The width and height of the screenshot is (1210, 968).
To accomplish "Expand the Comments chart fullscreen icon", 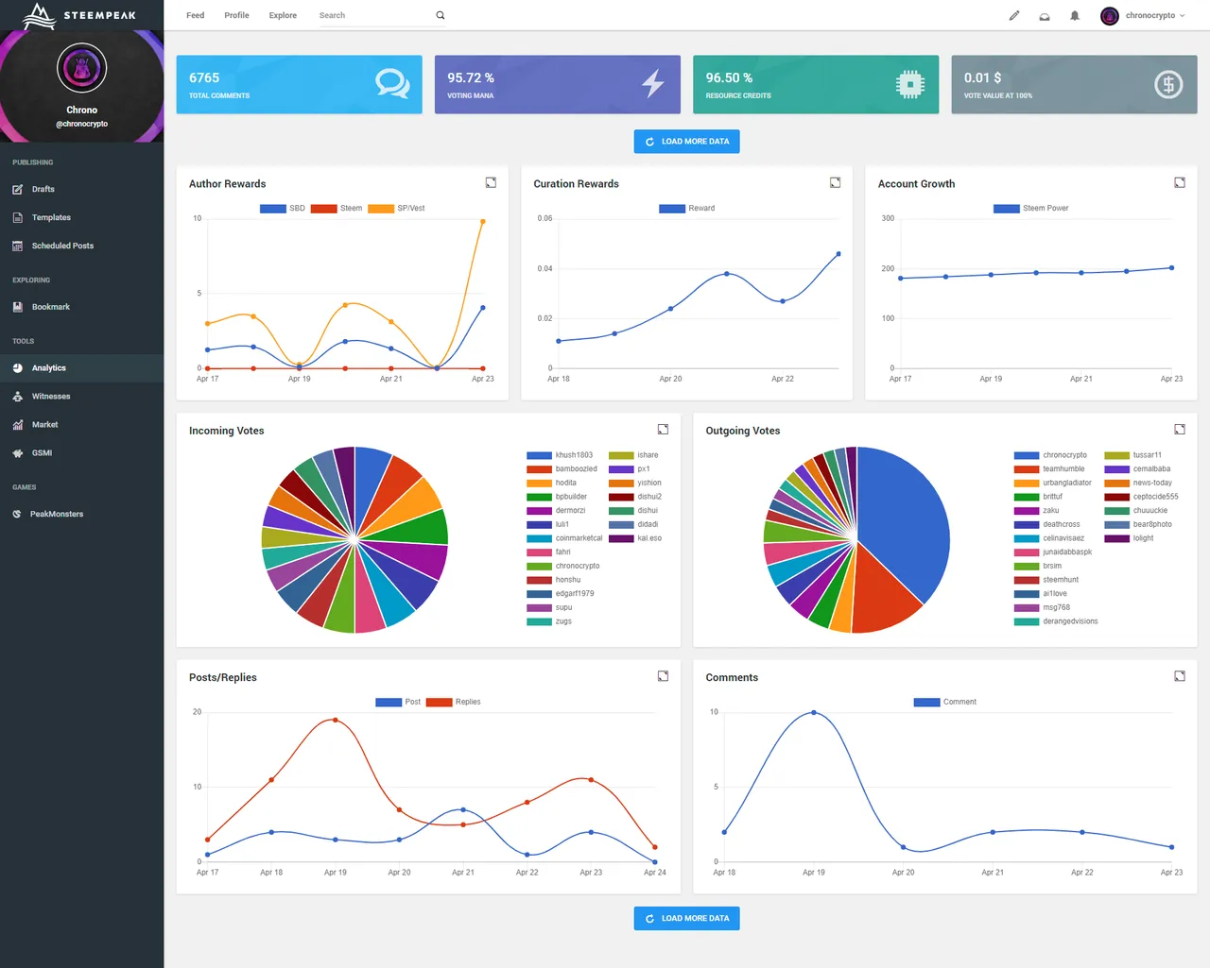I will (x=1180, y=675).
